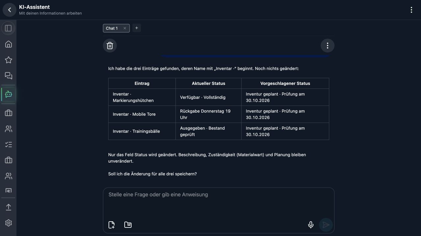Click the upload arrow icon in sidebar
The width and height of the screenshot is (421, 236).
tap(9, 207)
